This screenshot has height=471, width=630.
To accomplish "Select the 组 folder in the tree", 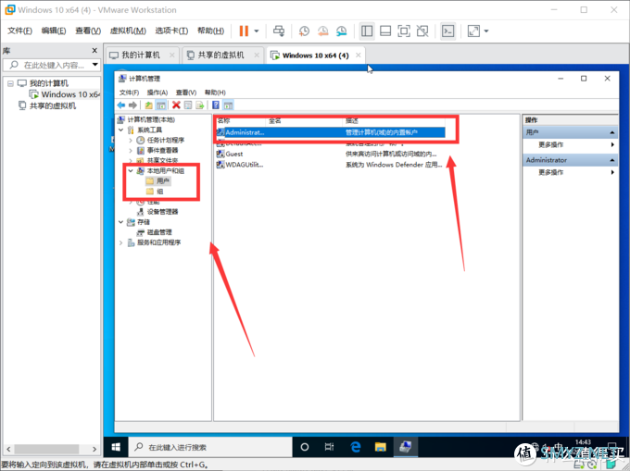I will [155, 192].
